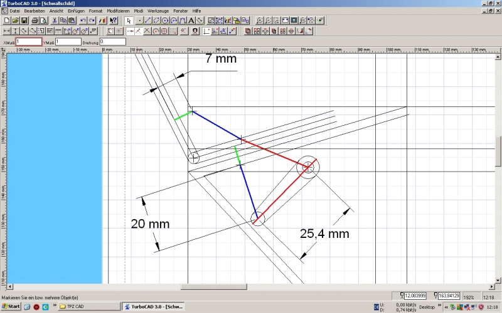Click the Windows Start button
This screenshot has height=313, width=502.
click(x=11, y=307)
